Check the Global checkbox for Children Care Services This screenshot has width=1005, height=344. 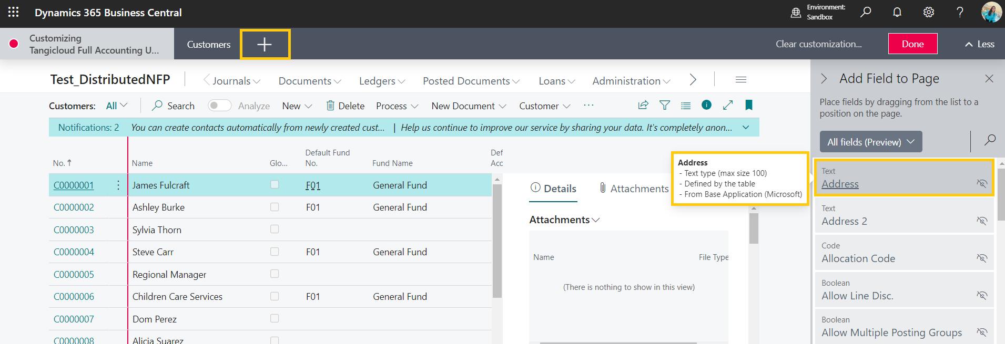[275, 296]
